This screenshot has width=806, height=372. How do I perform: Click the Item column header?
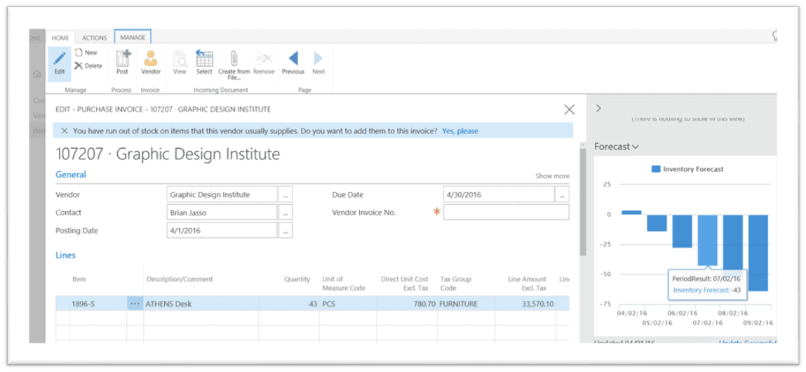[x=79, y=279]
